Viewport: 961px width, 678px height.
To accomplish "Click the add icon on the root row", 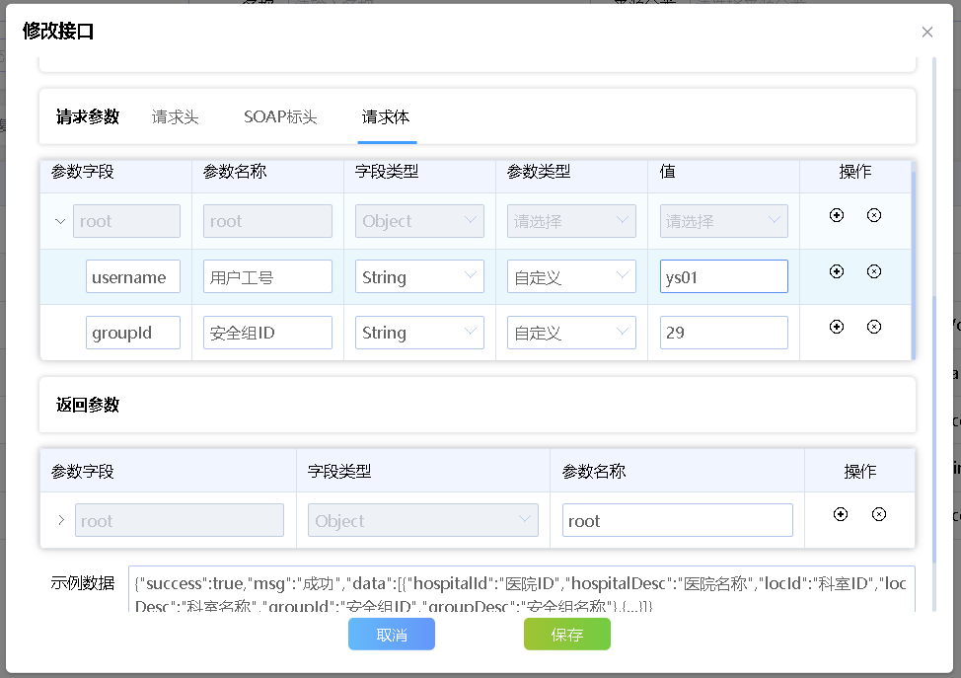I will tap(837, 214).
